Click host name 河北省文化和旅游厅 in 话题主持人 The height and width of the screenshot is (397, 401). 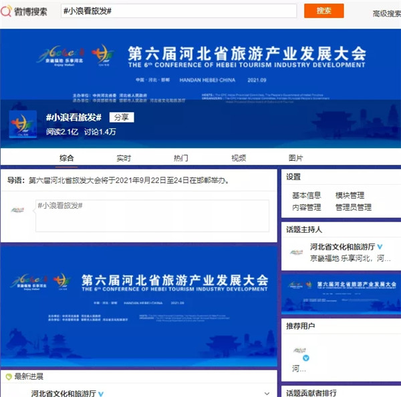pyautogui.click(x=342, y=247)
